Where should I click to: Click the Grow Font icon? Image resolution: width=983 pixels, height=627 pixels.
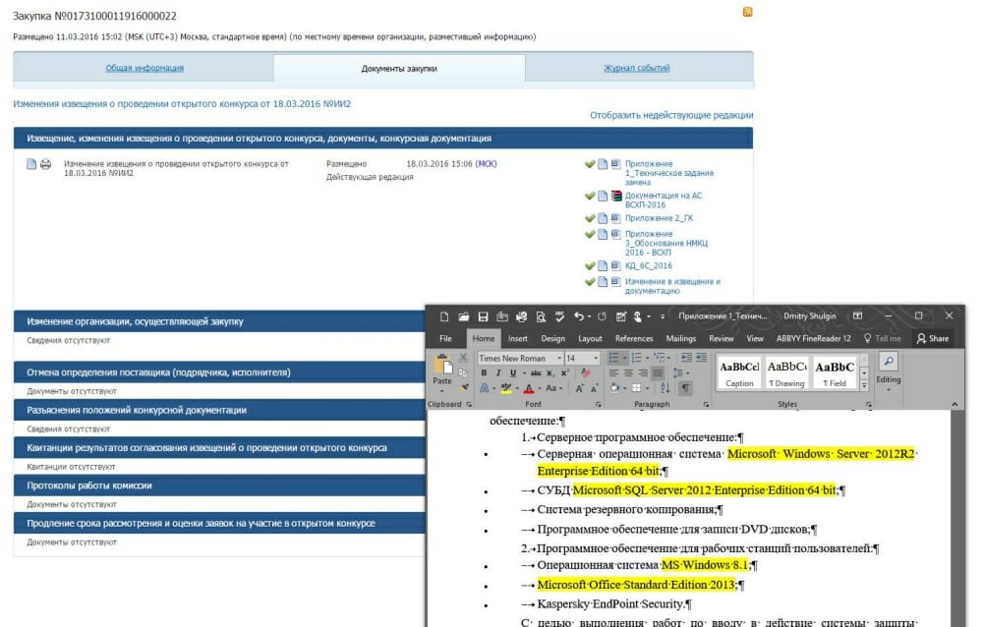pyautogui.click(x=580, y=388)
